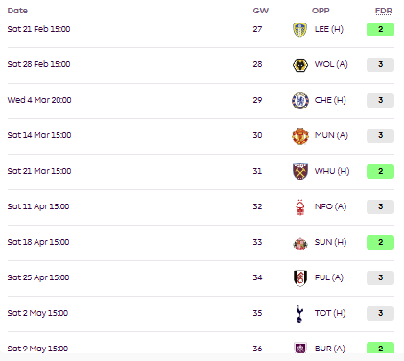
Task: Click the Chelsea club crest
Action: pos(300,101)
